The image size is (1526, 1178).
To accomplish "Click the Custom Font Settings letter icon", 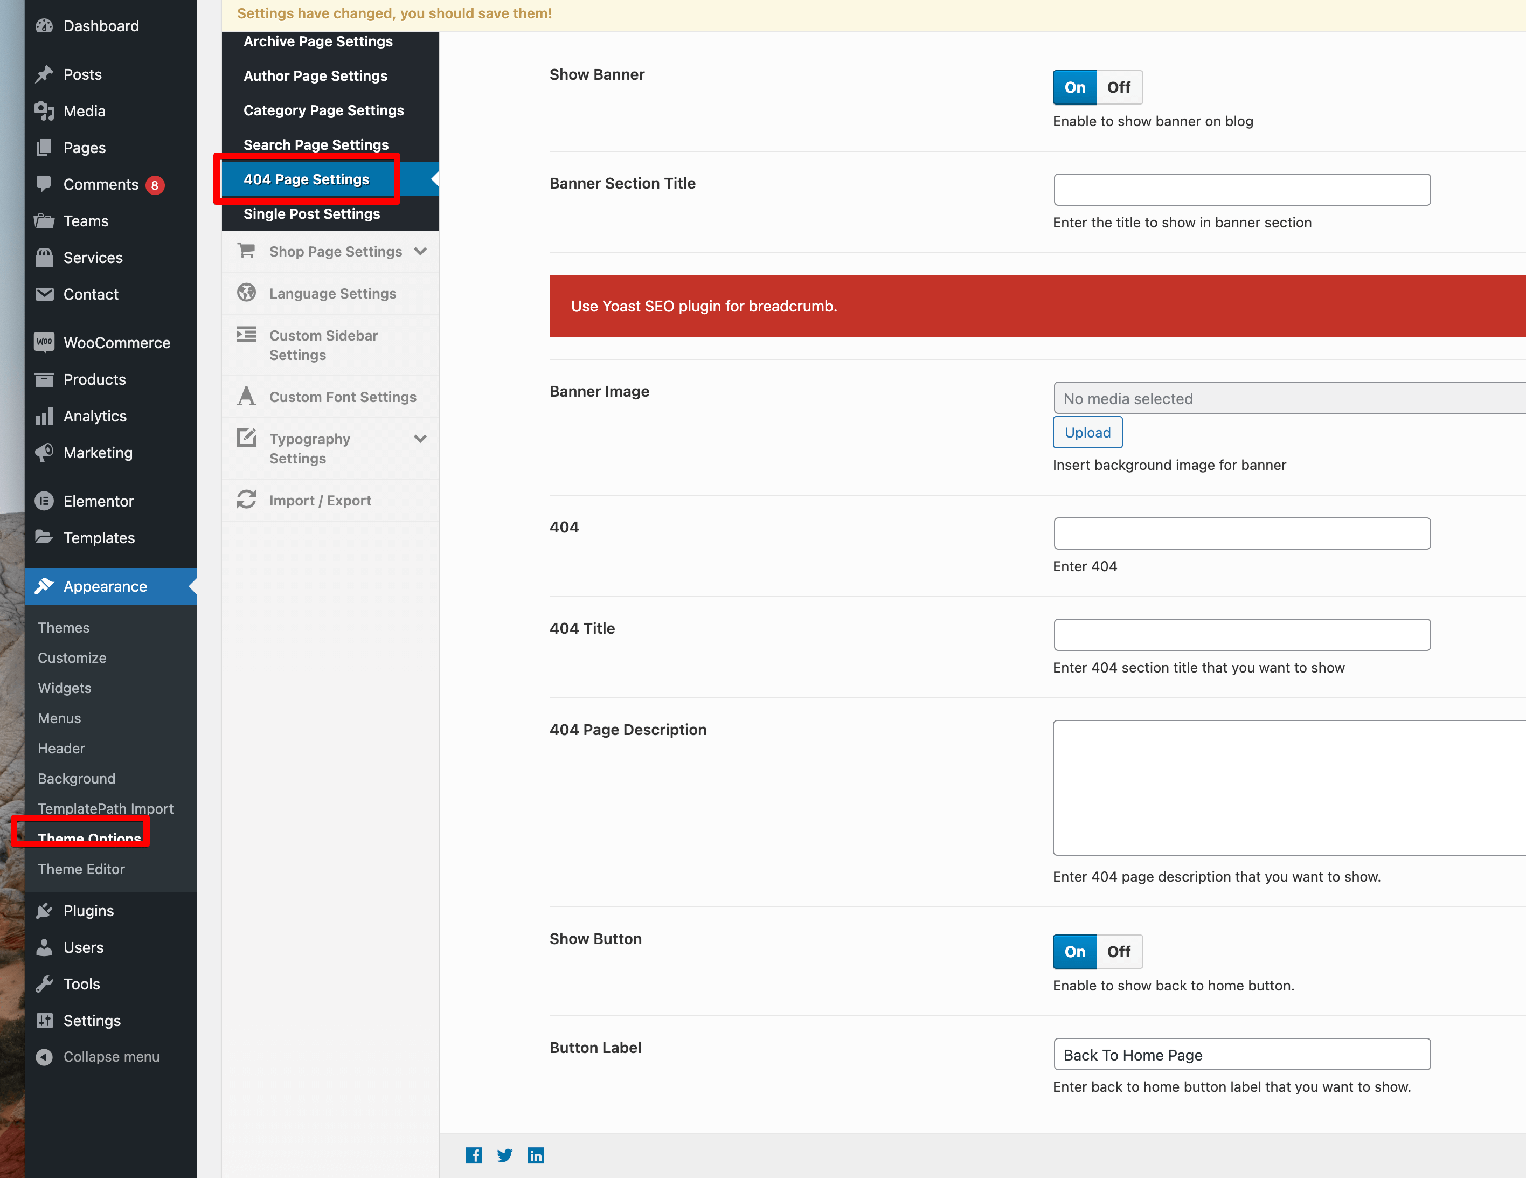I will tap(246, 396).
